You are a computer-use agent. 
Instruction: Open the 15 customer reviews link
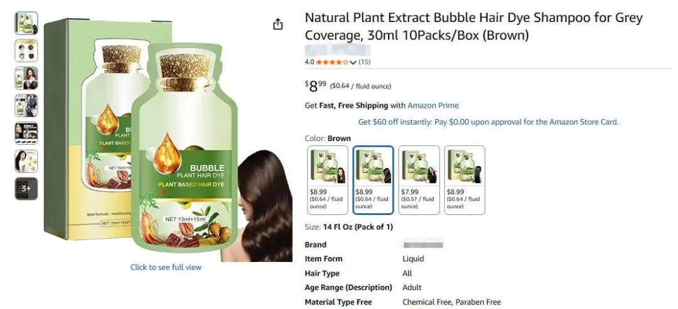point(365,61)
